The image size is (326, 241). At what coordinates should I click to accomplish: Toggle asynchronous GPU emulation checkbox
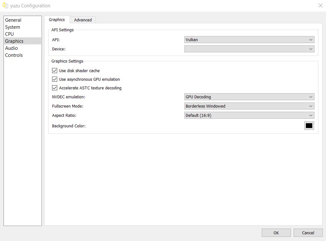pyautogui.click(x=55, y=79)
